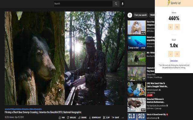Click the 944 like count

pos(63,118)
